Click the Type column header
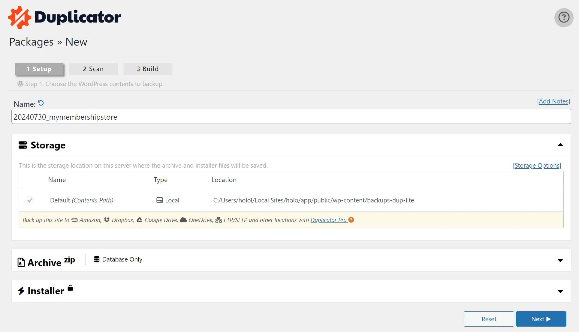The height and width of the screenshot is (332, 579). [161, 180]
